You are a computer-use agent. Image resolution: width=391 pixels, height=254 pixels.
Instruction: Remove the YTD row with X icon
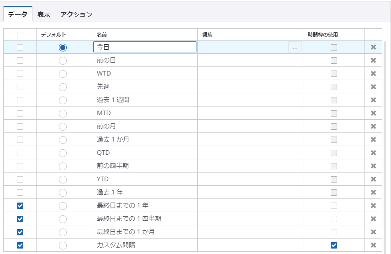coord(373,179)
